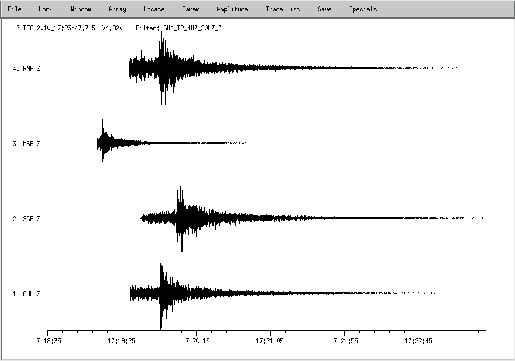Open the Param menu
This screenshot has height=361, width=515.
(191, 9)
